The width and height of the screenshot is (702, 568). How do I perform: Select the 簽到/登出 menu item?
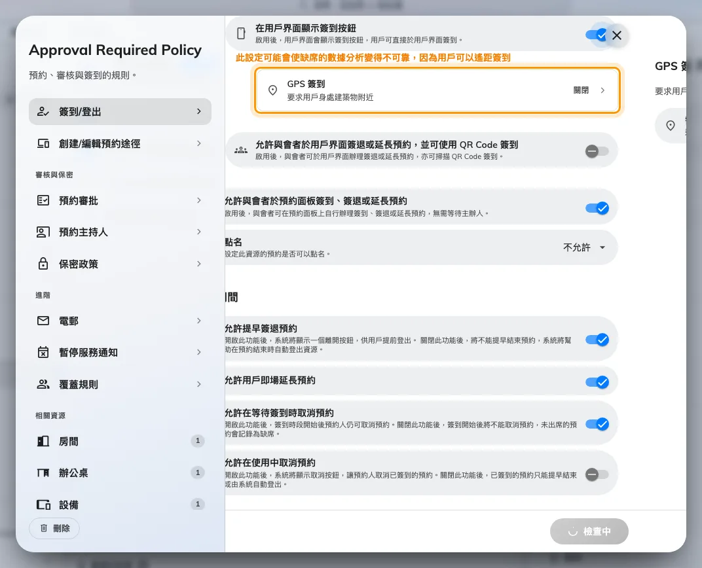pyautogui.click(x=120, y=111)
